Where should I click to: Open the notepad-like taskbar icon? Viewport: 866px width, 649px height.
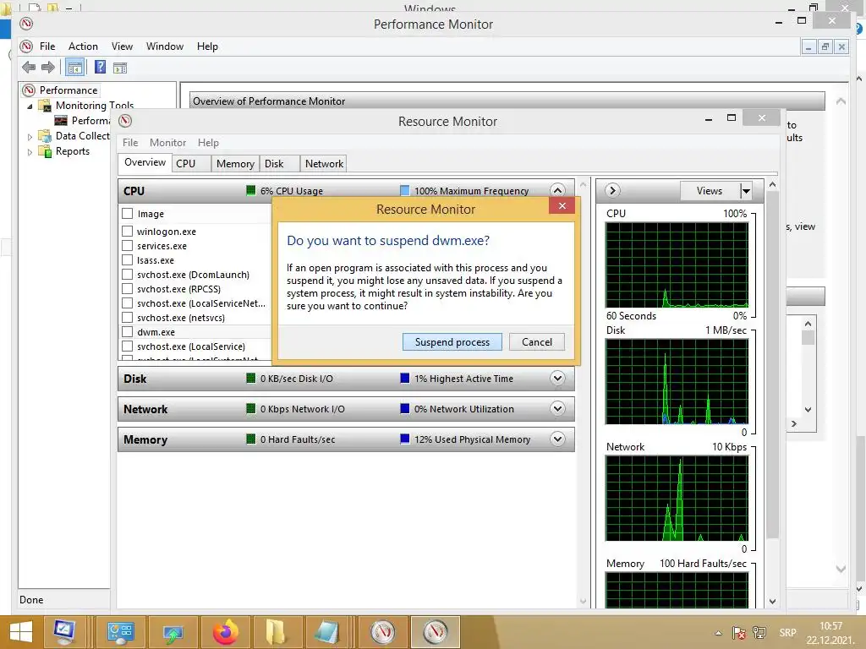point(326,632)
